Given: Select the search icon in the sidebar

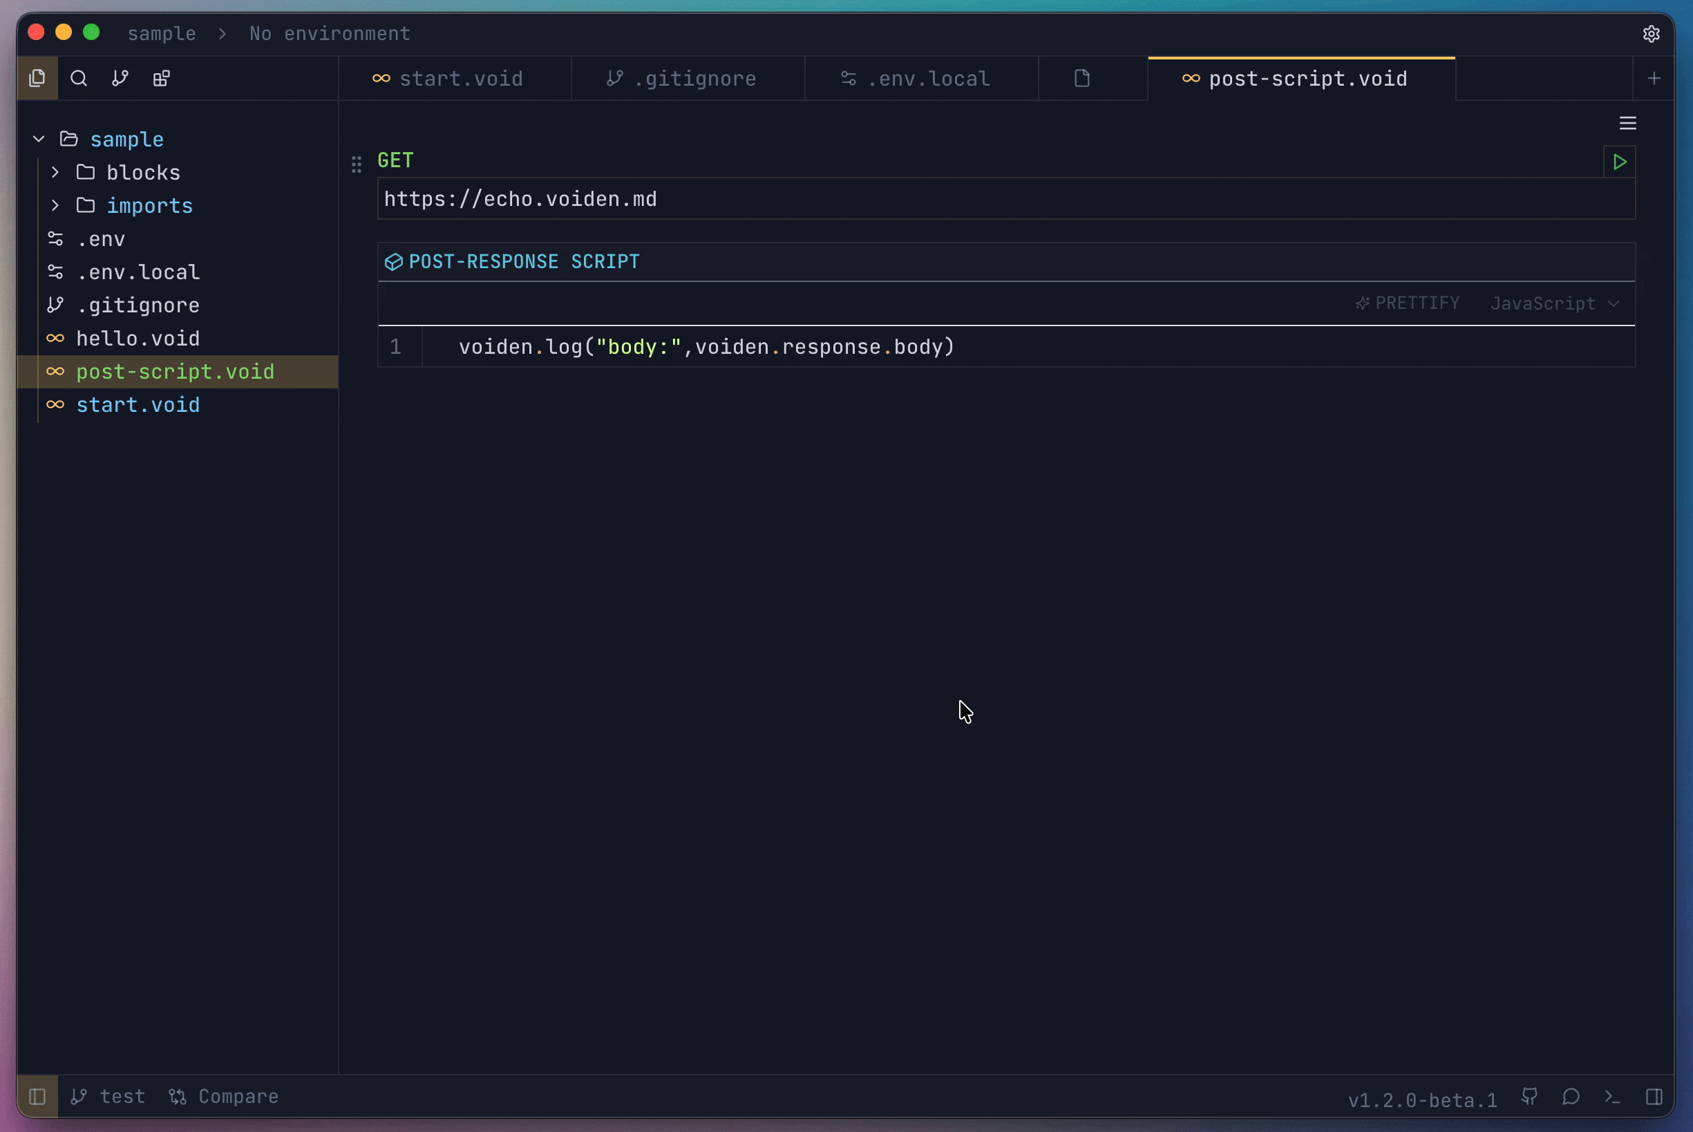Looking at the screenshot, I should tap(79, 78).
